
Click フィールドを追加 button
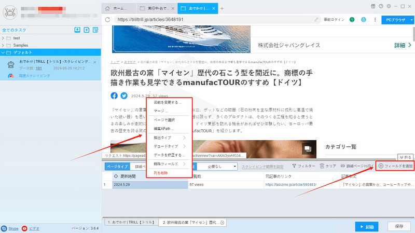[395, 166]
